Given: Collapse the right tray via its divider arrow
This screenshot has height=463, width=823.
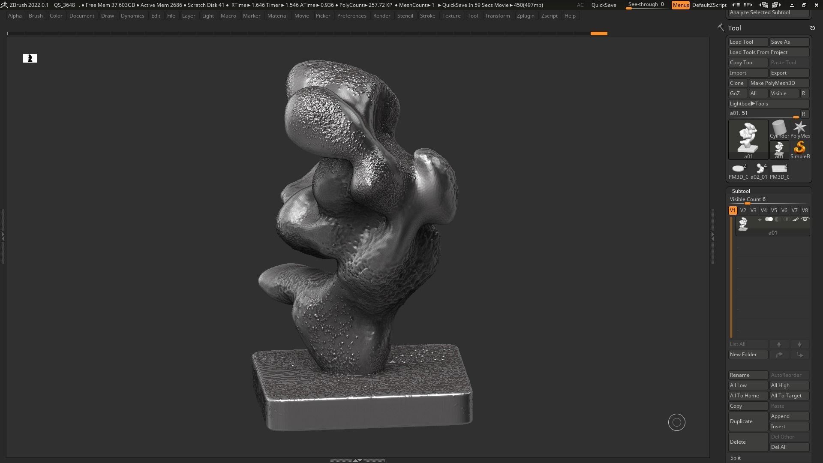Looking at the screenshot, I should (713, 236).
